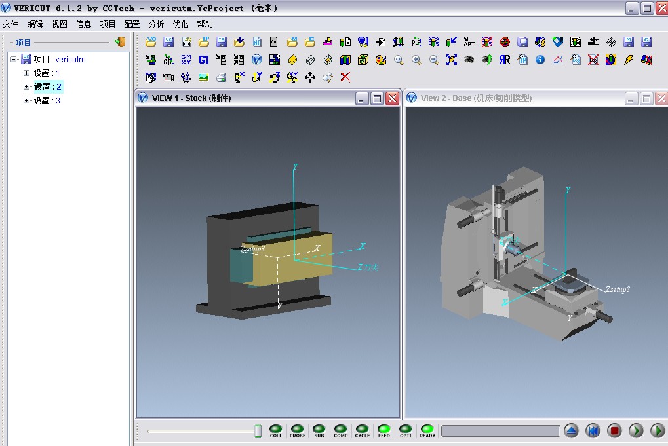Viewport: 668px width, 446px height.
Task: Collapse the 项目 : vericutm tree root
Action: pyautogui.click(x=14, y=59)
